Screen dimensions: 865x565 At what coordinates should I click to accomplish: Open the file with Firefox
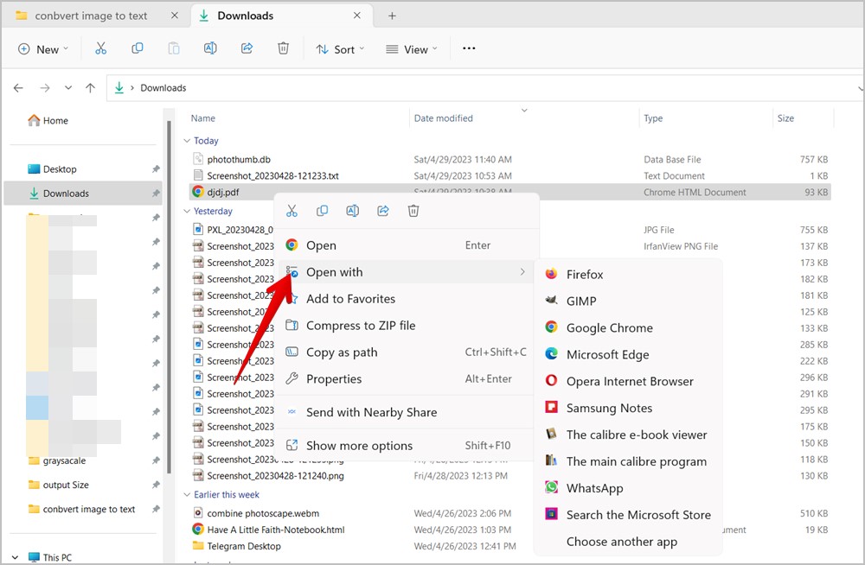585,275
